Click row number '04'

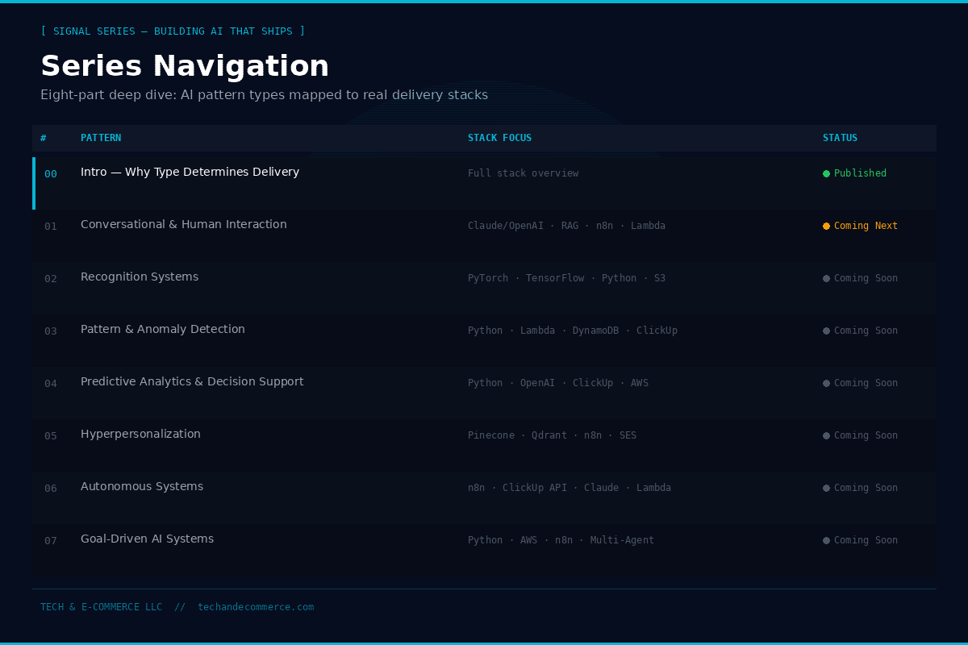(51, 384)
